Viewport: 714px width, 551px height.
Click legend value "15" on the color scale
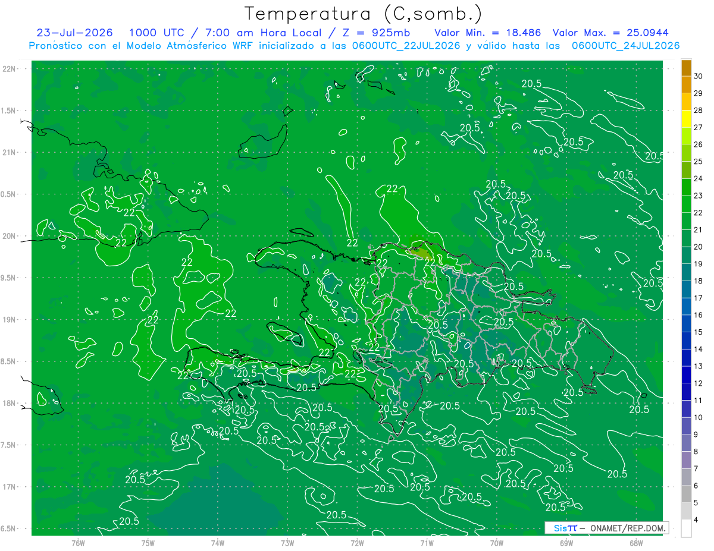click(x=699, y=332)
